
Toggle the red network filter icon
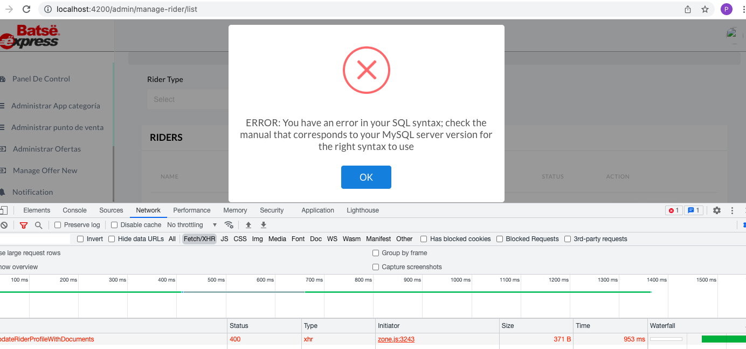(x=24, y=225)
